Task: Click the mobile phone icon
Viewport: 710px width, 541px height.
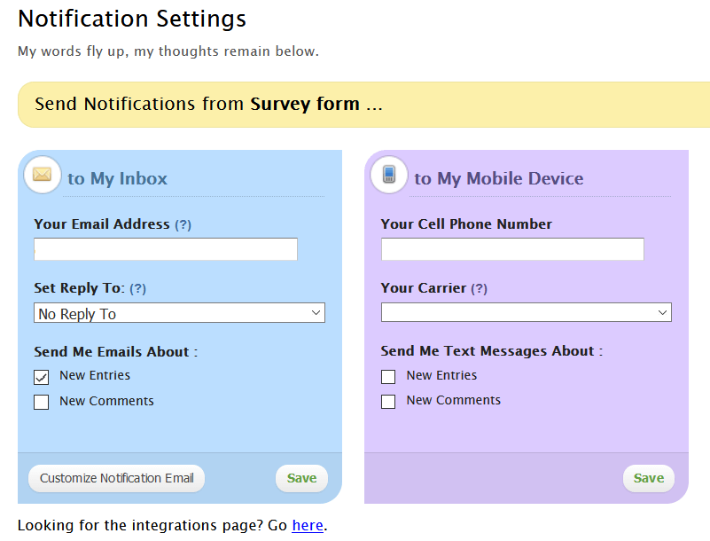Action: click(x=388, y=175)
